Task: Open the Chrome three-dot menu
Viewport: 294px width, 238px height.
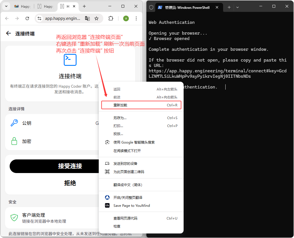Action: pyautogui.click(x=136, y=18)
